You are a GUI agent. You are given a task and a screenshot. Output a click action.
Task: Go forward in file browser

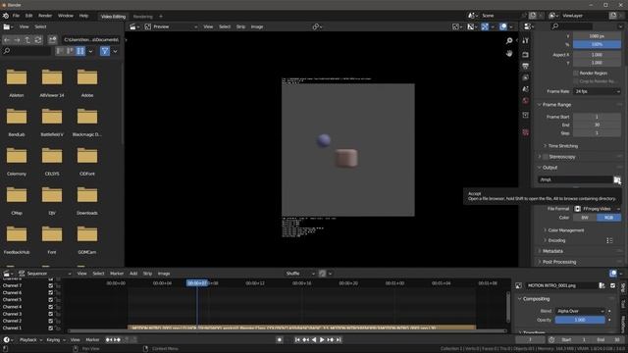point(17,40)
